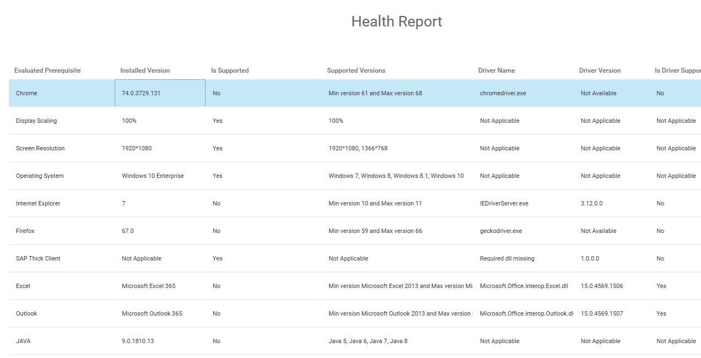Click Display Scaling's supported versions "100%"
Viewport: 701px width, 358px height.
[x=336, y=121]
